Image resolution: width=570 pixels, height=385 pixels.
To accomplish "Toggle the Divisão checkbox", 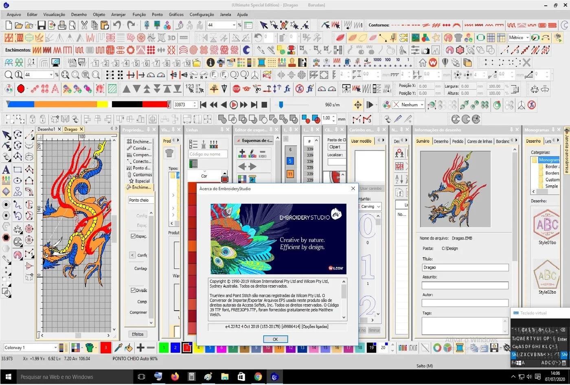I will [x=133, y=290].
